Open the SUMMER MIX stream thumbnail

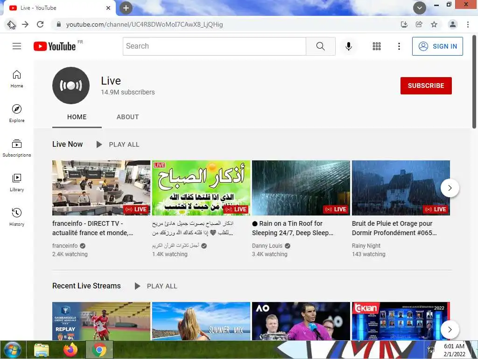pos(201,321)
